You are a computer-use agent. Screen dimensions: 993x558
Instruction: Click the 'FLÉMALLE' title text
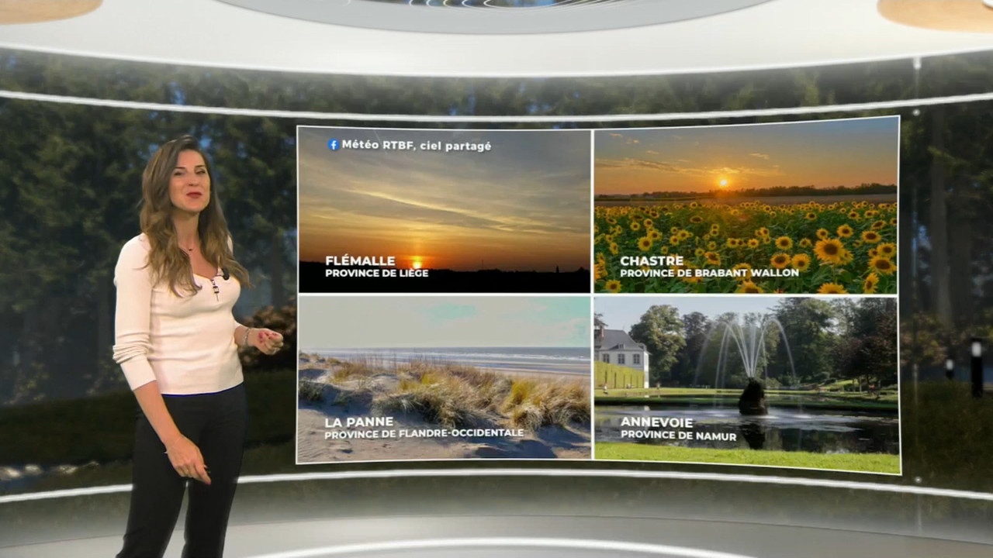coord(360,261)
